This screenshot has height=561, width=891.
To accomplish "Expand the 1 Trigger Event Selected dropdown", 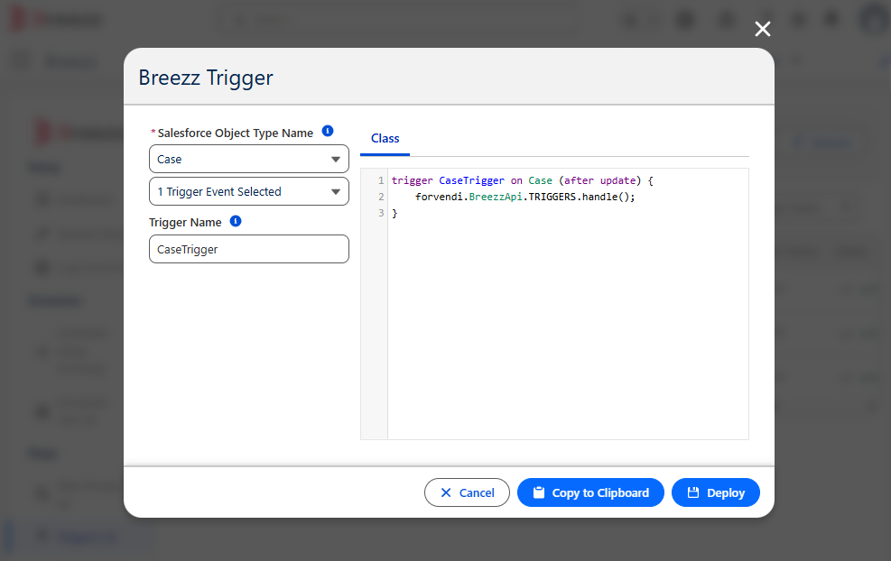I will tap(249, 191).
